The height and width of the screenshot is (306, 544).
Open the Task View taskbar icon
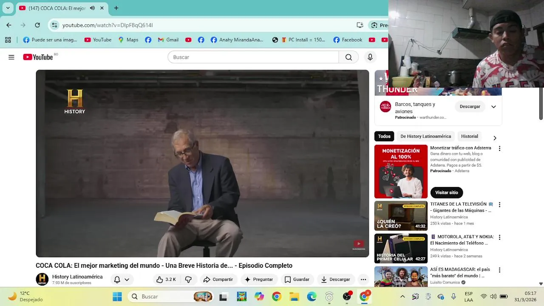tap(223, 297)
